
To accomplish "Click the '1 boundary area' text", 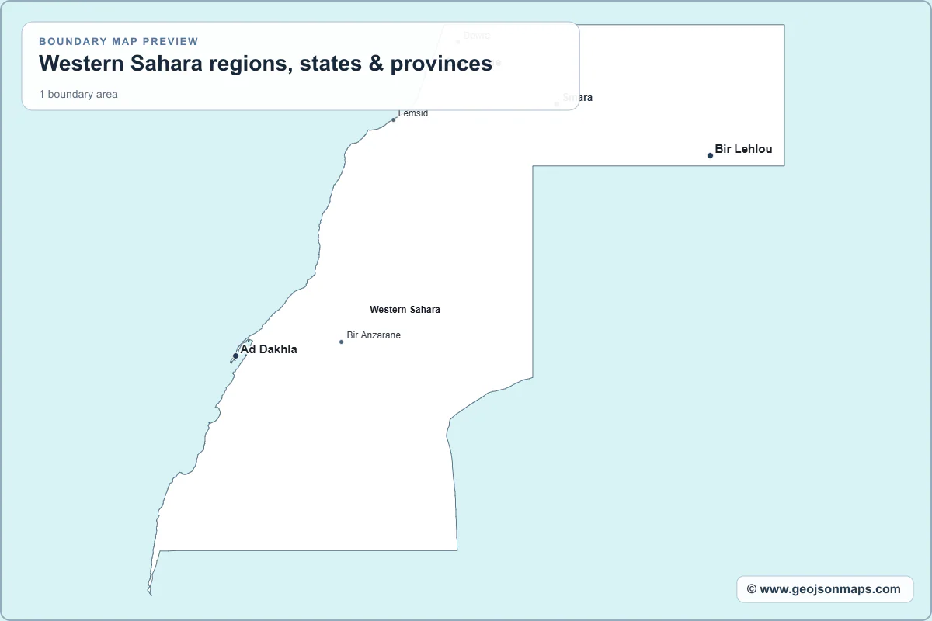I will coord(78,95).
